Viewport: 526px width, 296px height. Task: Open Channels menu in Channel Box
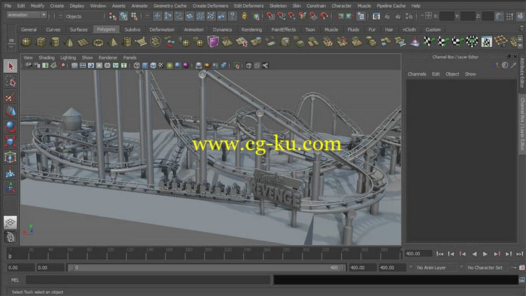click(417, 74)
